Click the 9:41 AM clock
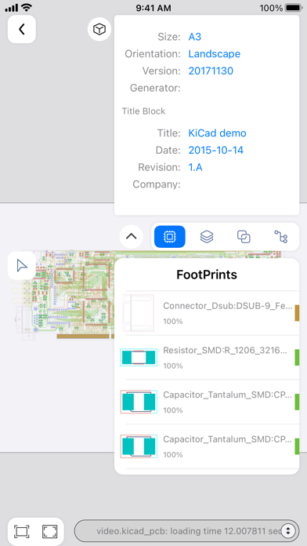Viewport: 307px width, 546px height. coord(153,8)
